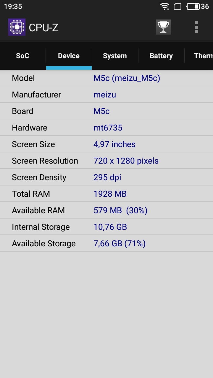Screen dimensions: 213x378
Task: Go to the System tab
Action: point(115,56)
